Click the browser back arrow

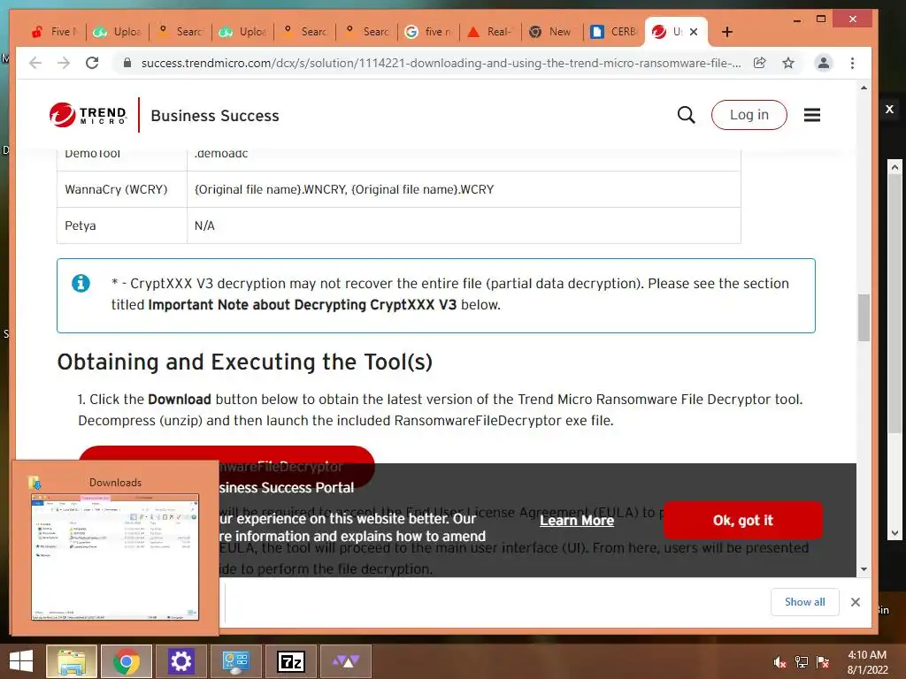(35, 63)
